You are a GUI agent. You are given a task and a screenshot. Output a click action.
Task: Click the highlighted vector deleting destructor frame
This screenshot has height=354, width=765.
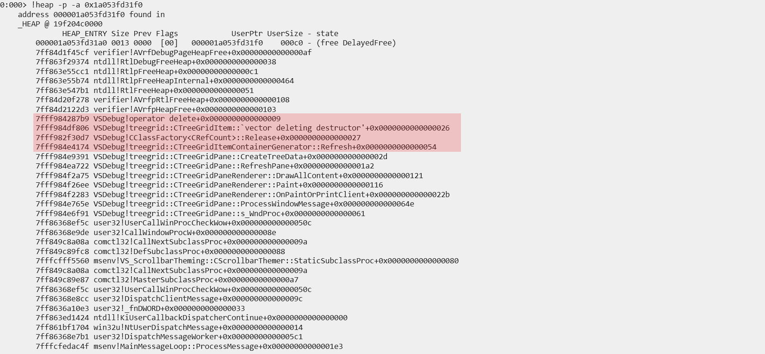pyautogui.click(x=243, y=128)
